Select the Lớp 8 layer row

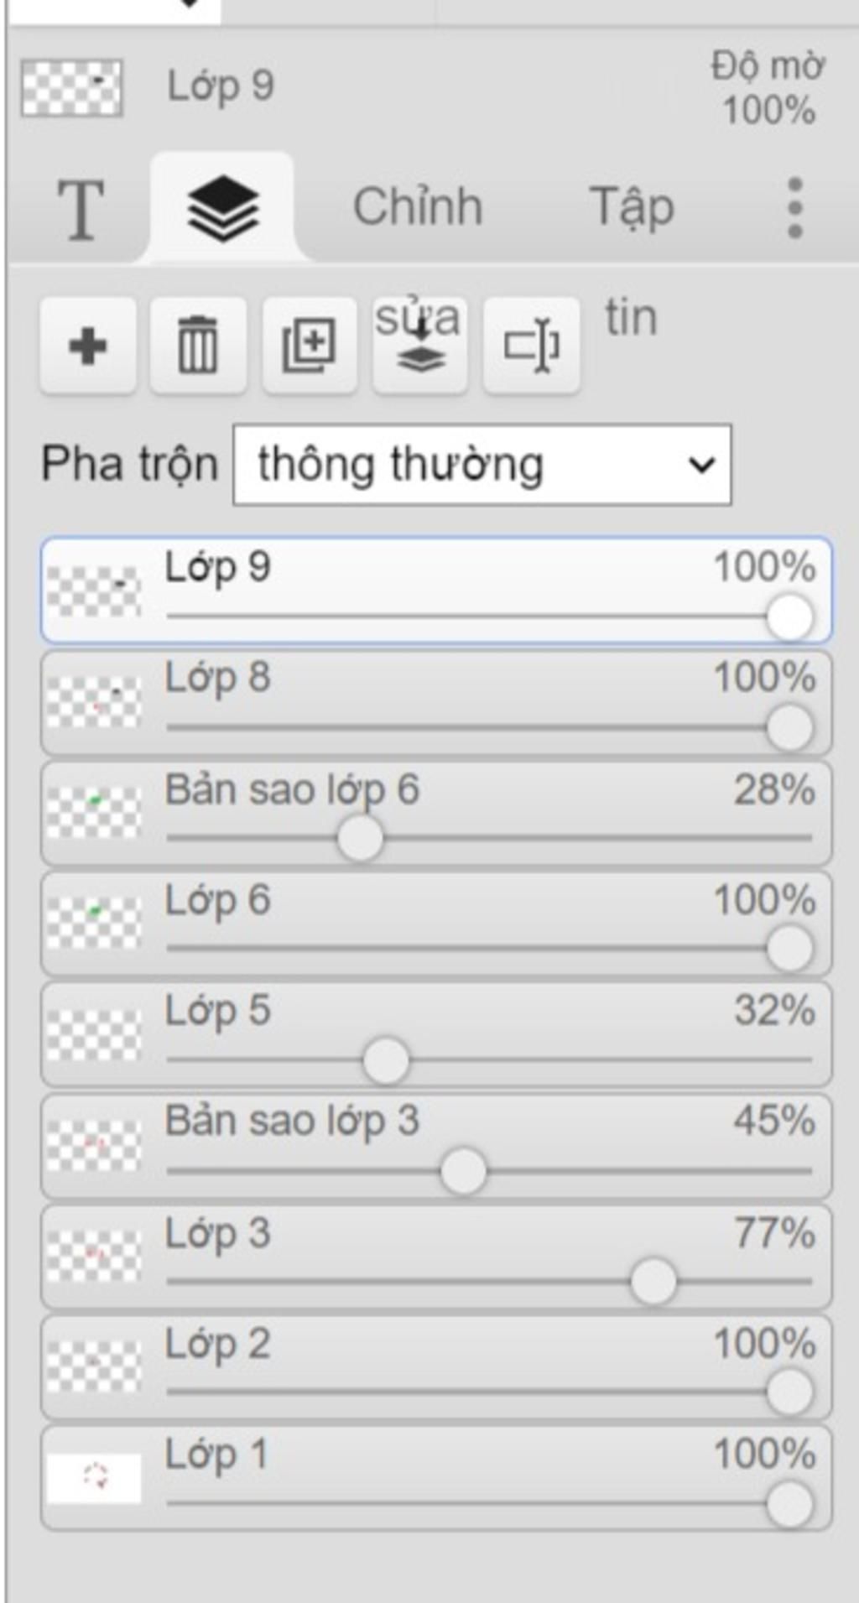[436, 703]
